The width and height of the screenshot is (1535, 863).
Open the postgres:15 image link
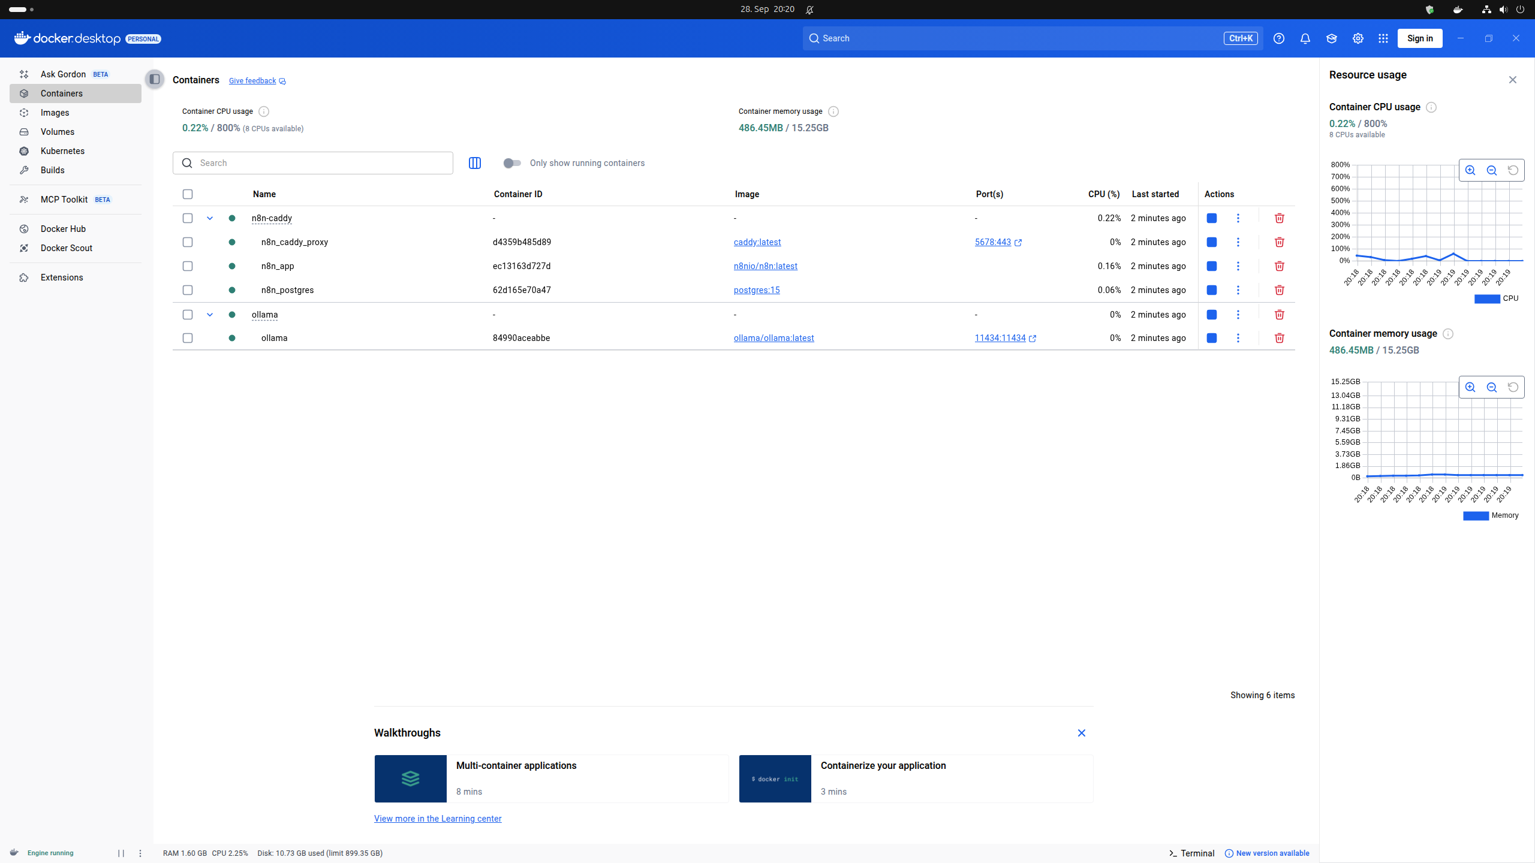(x=757, y=290)
